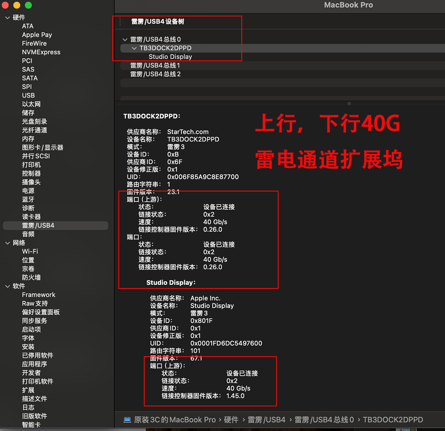Select 日志 in the sidebar

[28, 407]
